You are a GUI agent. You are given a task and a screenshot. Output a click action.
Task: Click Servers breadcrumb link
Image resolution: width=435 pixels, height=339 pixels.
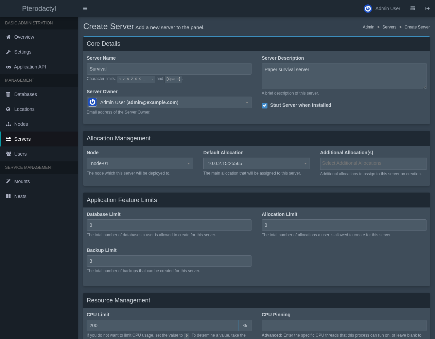pyautogui.click(x=389, y=27)
